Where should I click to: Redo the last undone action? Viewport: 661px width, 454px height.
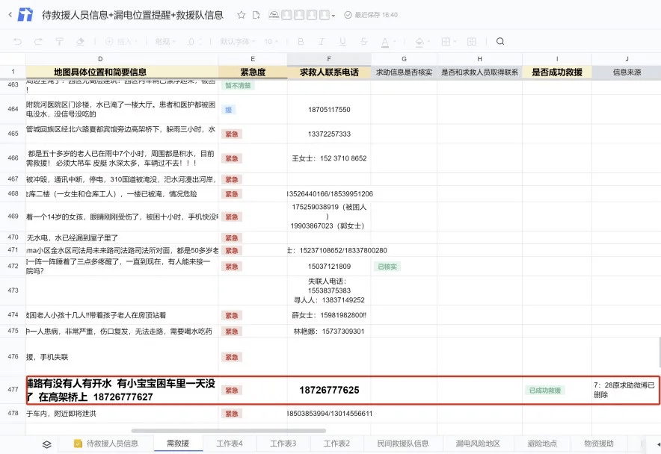38,41
